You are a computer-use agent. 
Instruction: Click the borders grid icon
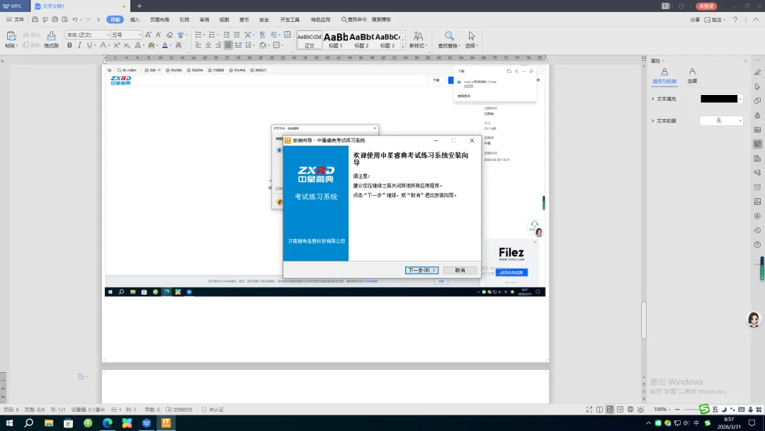point(277,45)
